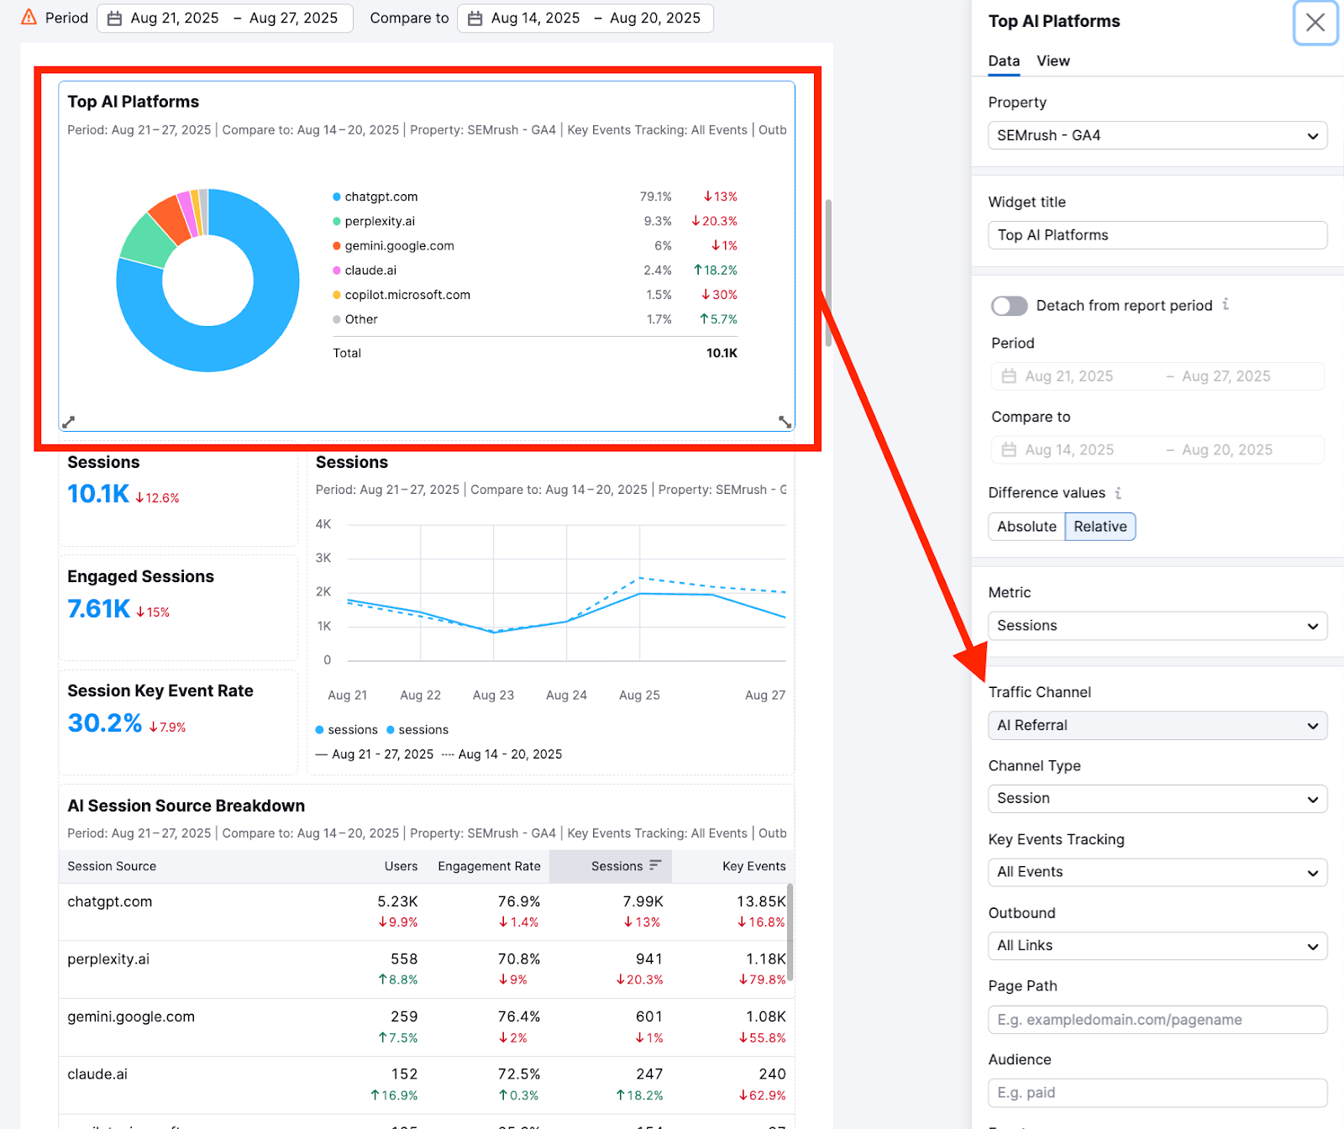1344x1129 pixels.
Task: Enable the Detach from report period toggle
Action: click(1010, 306)
